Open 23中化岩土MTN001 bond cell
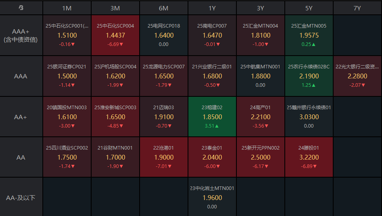 [212, 198]
